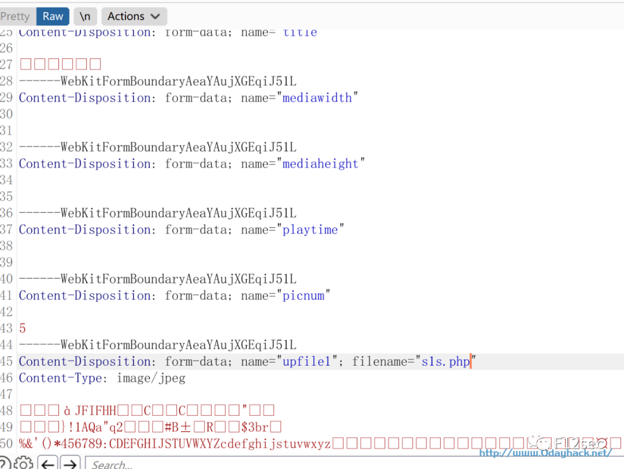The image size is (624, 469).
Task: Click Content-Disposition header on line 37
Action: click(x=85, y=229)
